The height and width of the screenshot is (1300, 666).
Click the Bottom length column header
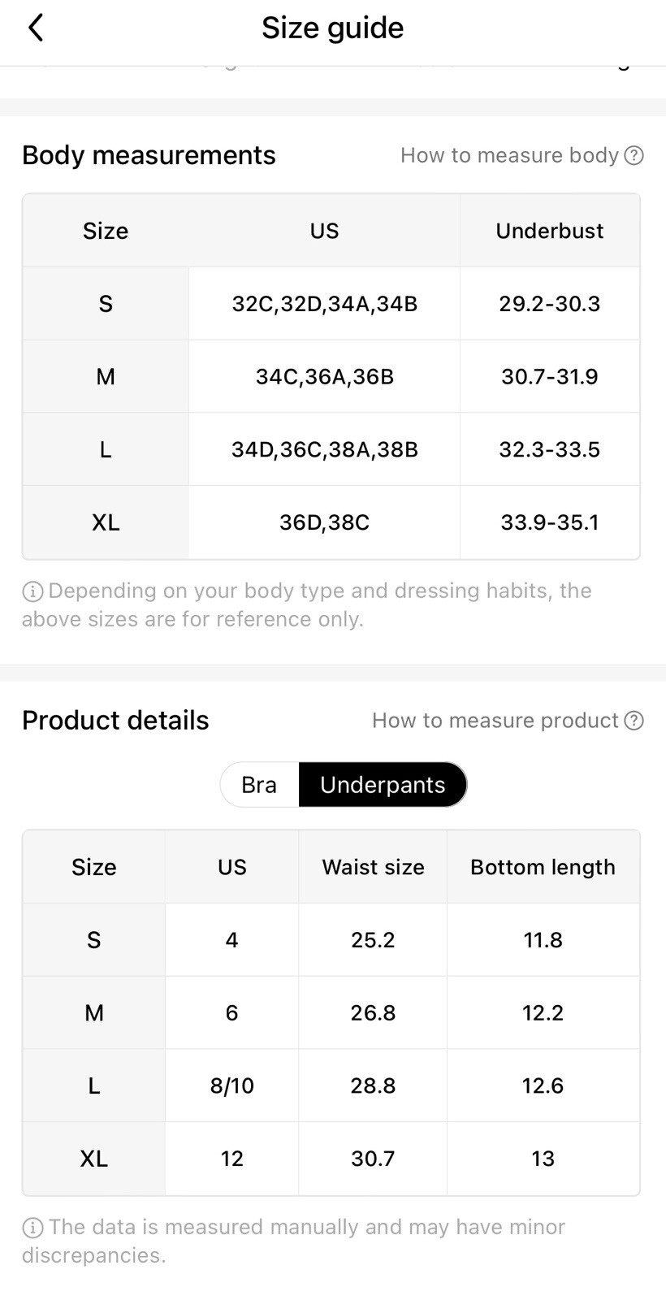tap(543, 867)
